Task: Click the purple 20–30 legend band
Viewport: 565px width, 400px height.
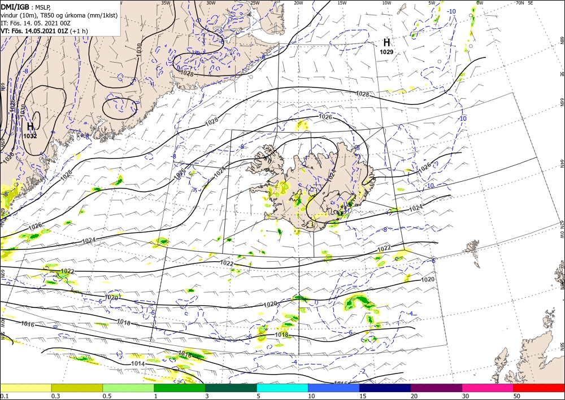Action: [x=436, y=388]
